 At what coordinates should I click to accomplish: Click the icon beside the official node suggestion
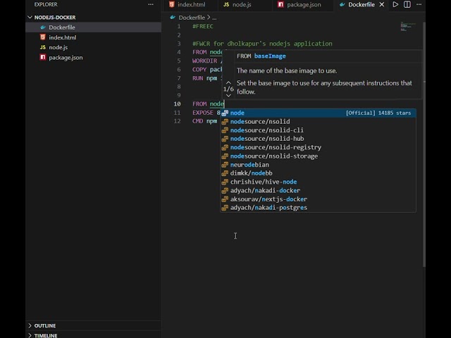[225, 113]
